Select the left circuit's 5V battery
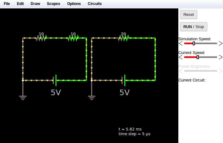This screenshot has width=223, height=143. (x=55, y=81)
